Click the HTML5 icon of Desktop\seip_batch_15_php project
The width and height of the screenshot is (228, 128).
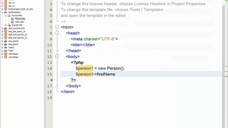pos(6,9)
